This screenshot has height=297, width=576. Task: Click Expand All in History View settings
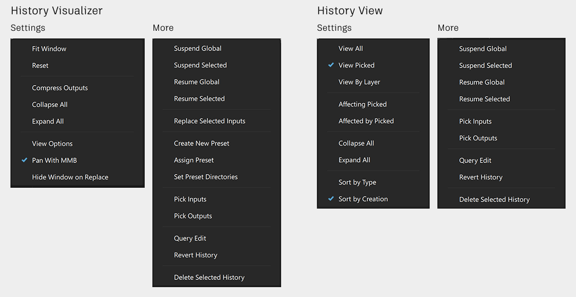(354, 160)
